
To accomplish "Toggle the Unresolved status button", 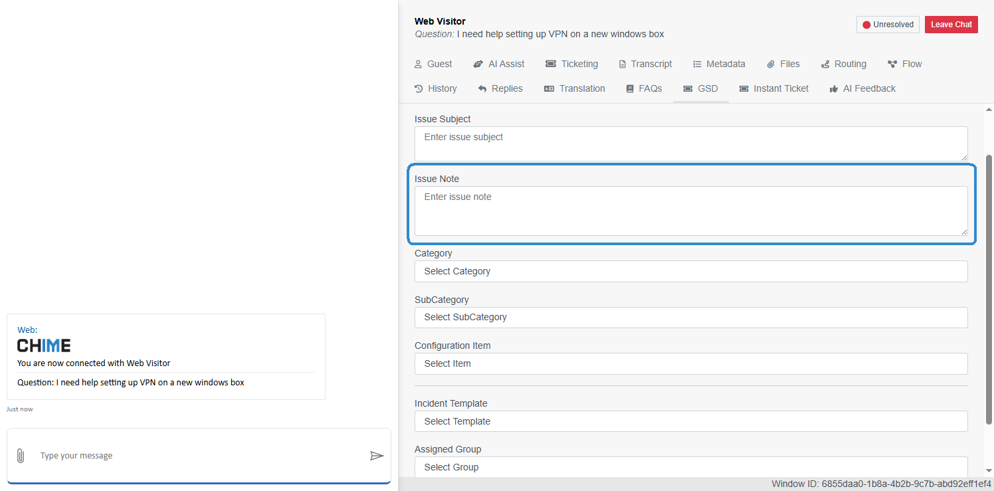I will (x=888, y=25).
